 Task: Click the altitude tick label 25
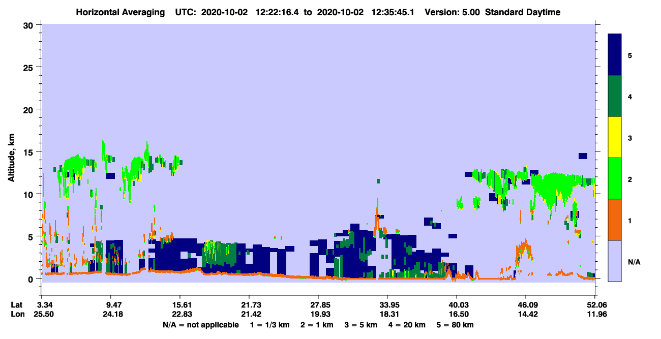(x=29, y=67)
